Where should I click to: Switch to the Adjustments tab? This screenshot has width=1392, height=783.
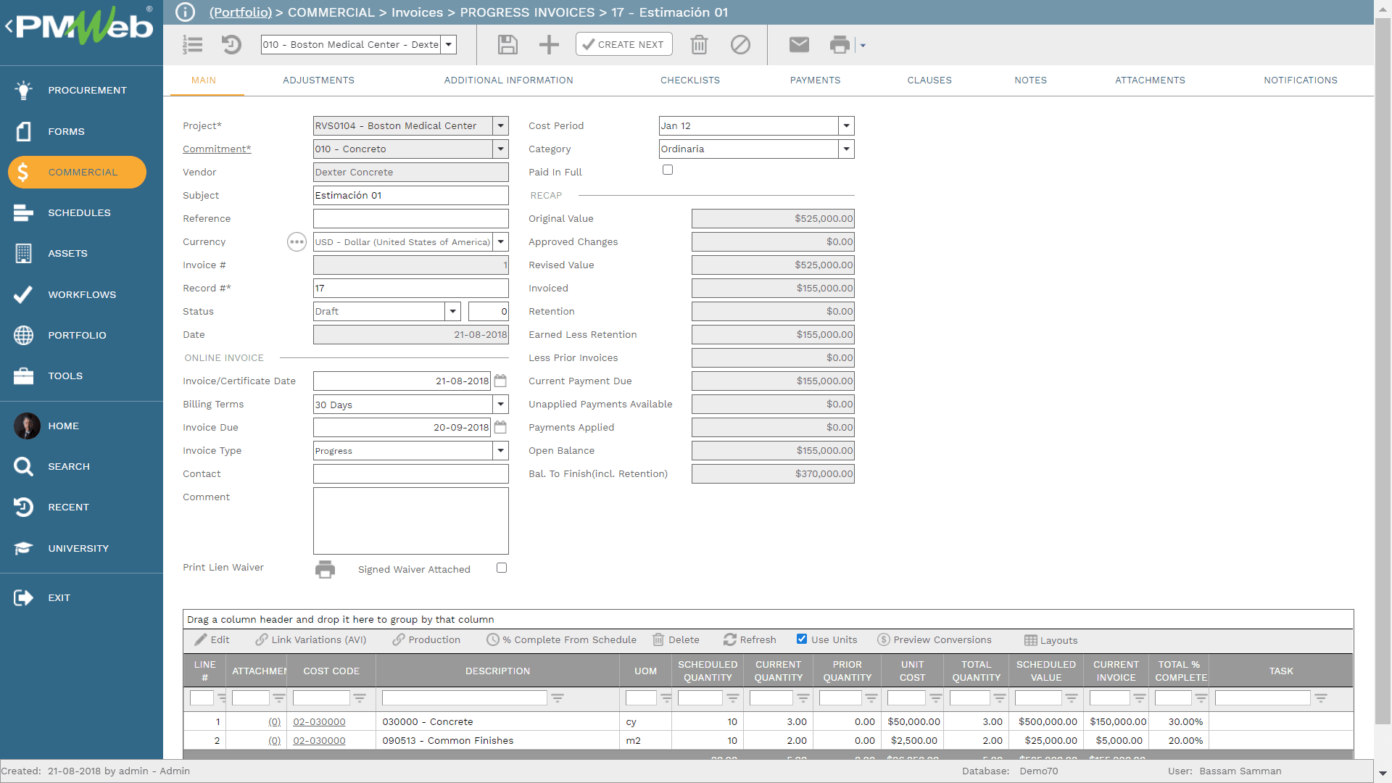coord(318,80)
